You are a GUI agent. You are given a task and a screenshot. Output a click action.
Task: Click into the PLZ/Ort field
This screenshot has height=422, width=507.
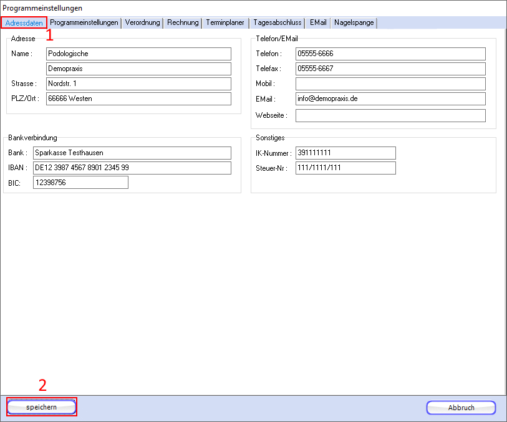[x=138, y=98]
